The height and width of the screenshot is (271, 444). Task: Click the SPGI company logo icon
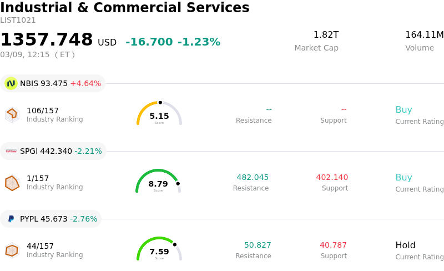pos(11,151)
